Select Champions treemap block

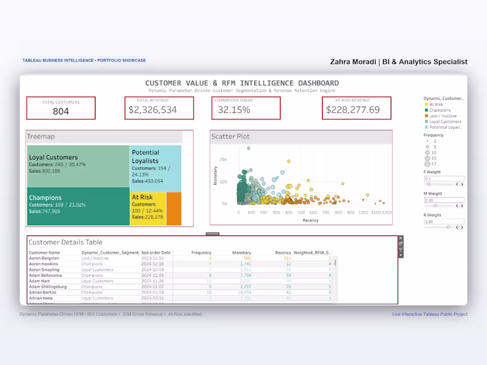[x=79, y=206]
